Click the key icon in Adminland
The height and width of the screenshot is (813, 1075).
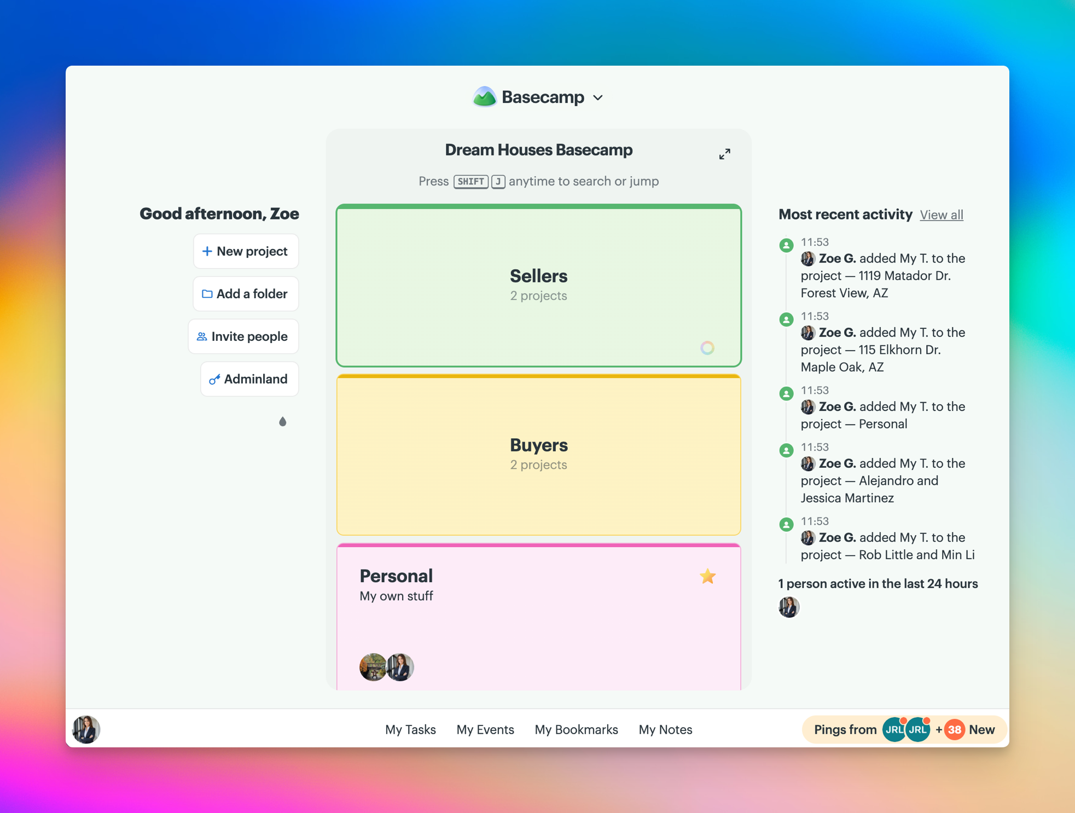click(214, 379)
